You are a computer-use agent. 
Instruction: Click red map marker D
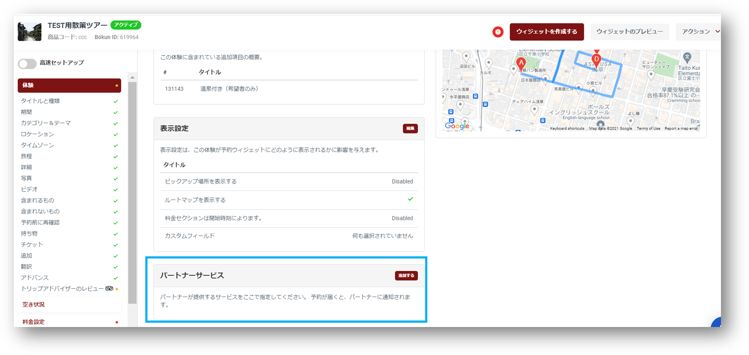point(596,59)
